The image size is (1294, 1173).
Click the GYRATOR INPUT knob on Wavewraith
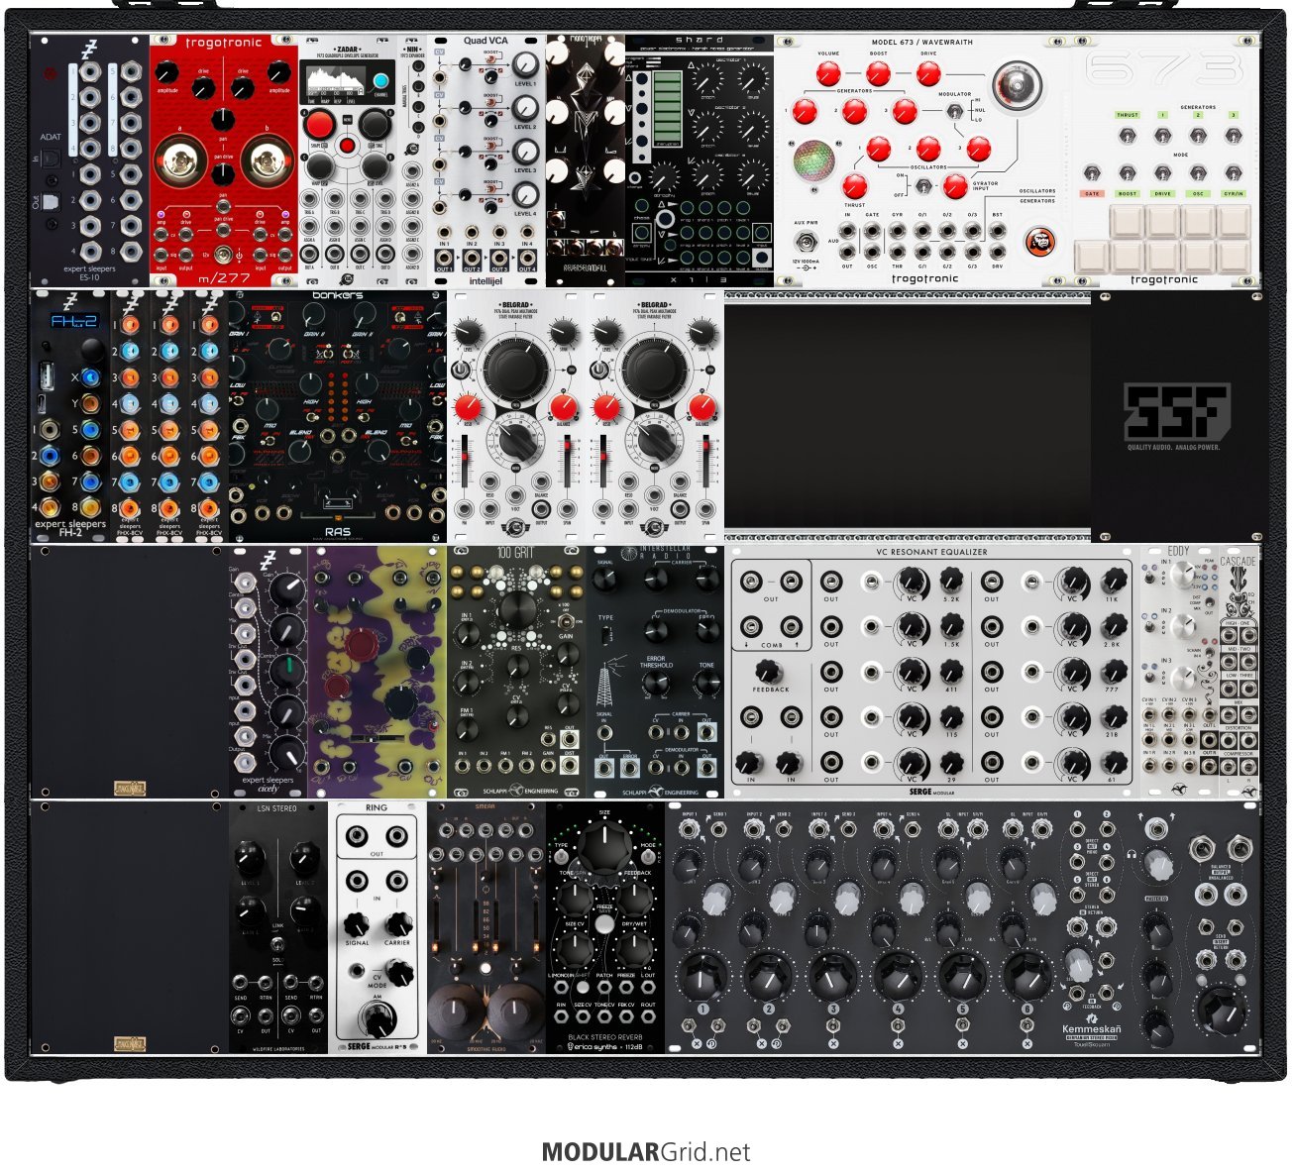pos(955,186)
